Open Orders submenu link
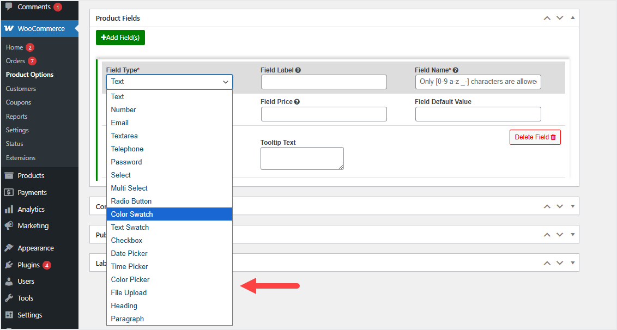The height and width of the screenshot is (330, 617). [x=15, y=61]
